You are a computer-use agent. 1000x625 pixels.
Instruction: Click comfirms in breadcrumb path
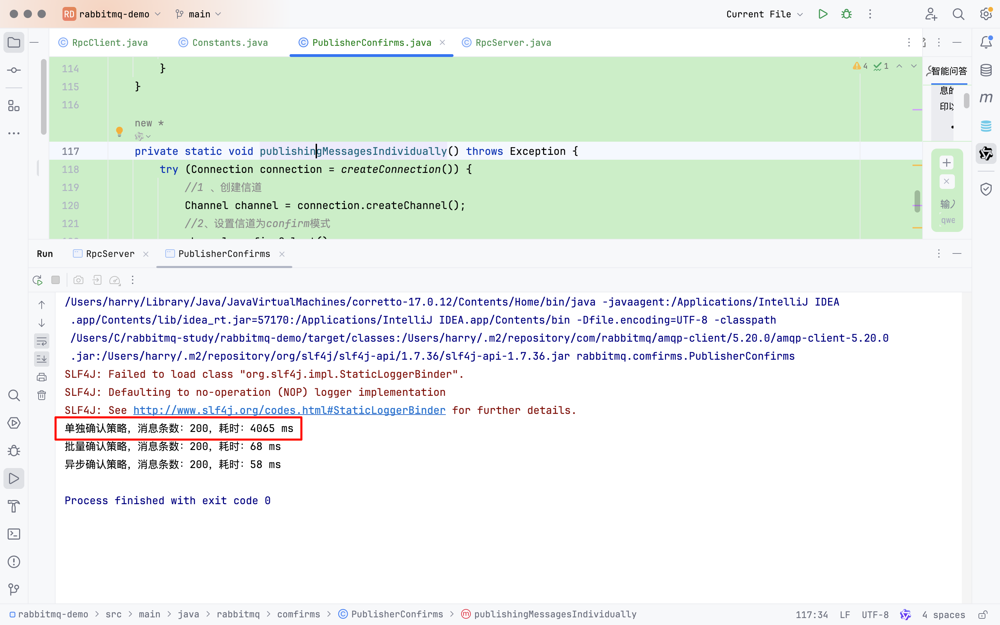[x=298, y=614]
